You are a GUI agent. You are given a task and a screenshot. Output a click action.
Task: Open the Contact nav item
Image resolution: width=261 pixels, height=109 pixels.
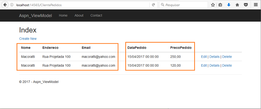point(96,16)
